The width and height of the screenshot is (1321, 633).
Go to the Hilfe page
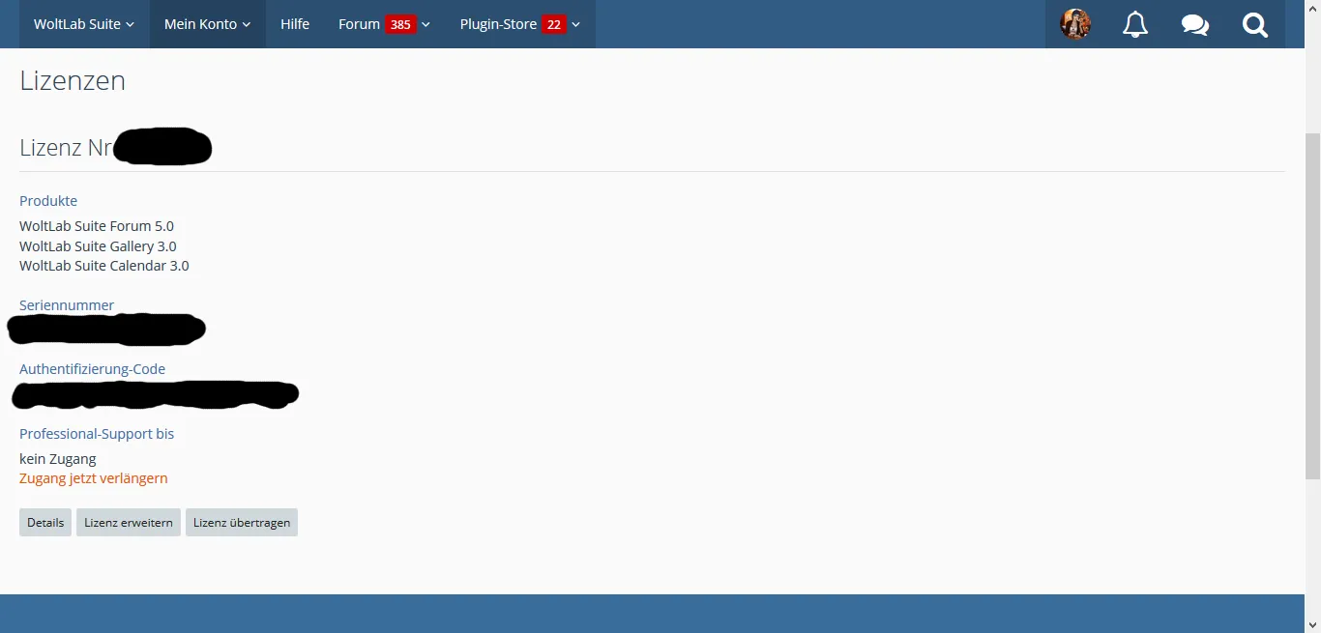295,24
